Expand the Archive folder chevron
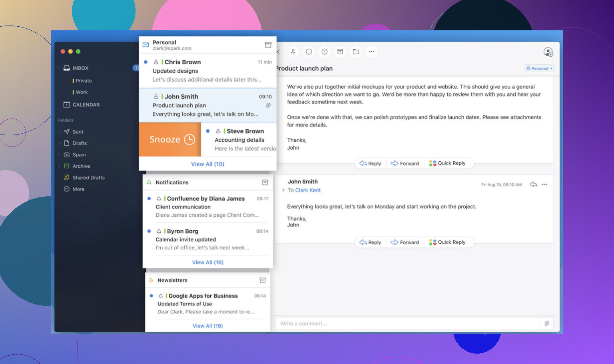The width and height of the screenshot is (614, 364). pos(59,166)
